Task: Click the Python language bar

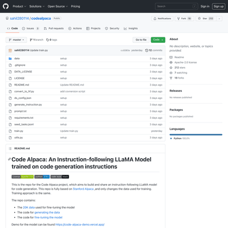Action: coord(196,135)
